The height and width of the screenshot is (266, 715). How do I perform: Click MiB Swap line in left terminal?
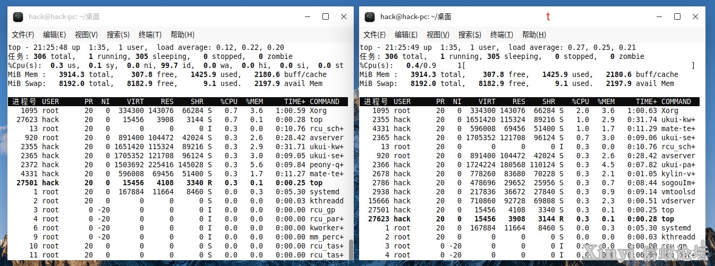pos(166,83)
